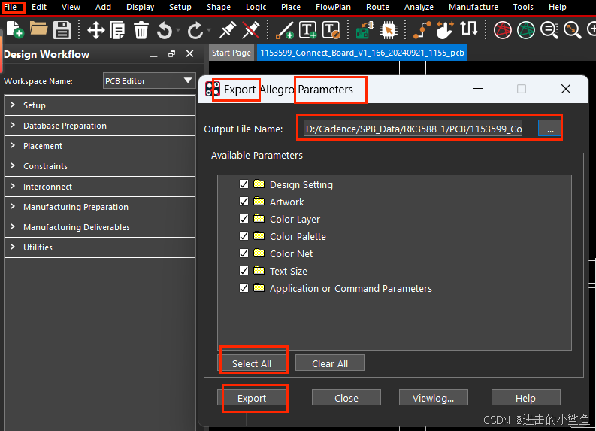Select the Move tool icon
Screen dimensions: 596x431
pos(95,30)
